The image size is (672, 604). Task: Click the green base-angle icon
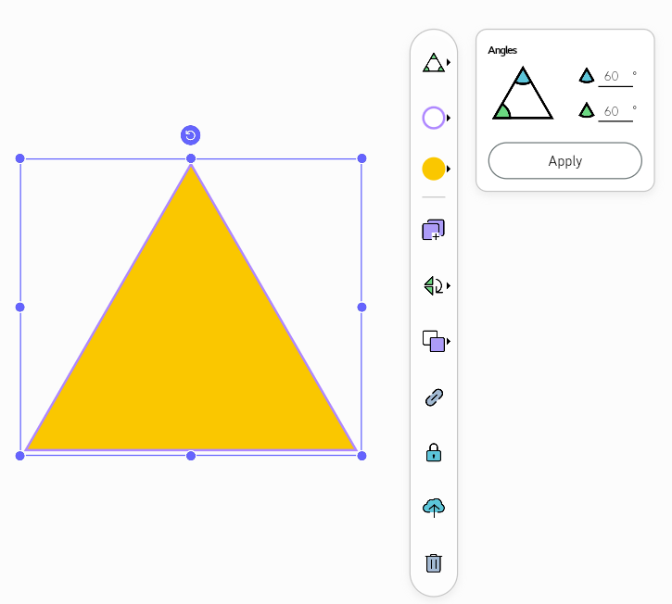[587, 110]
